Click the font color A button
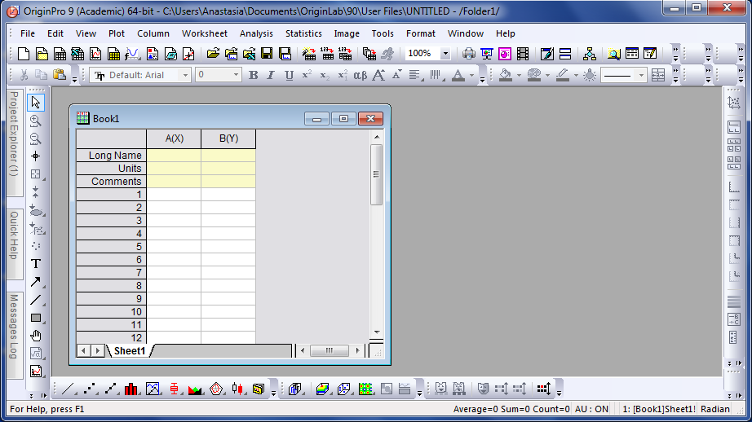752x422 pixels. pos(458,75)
